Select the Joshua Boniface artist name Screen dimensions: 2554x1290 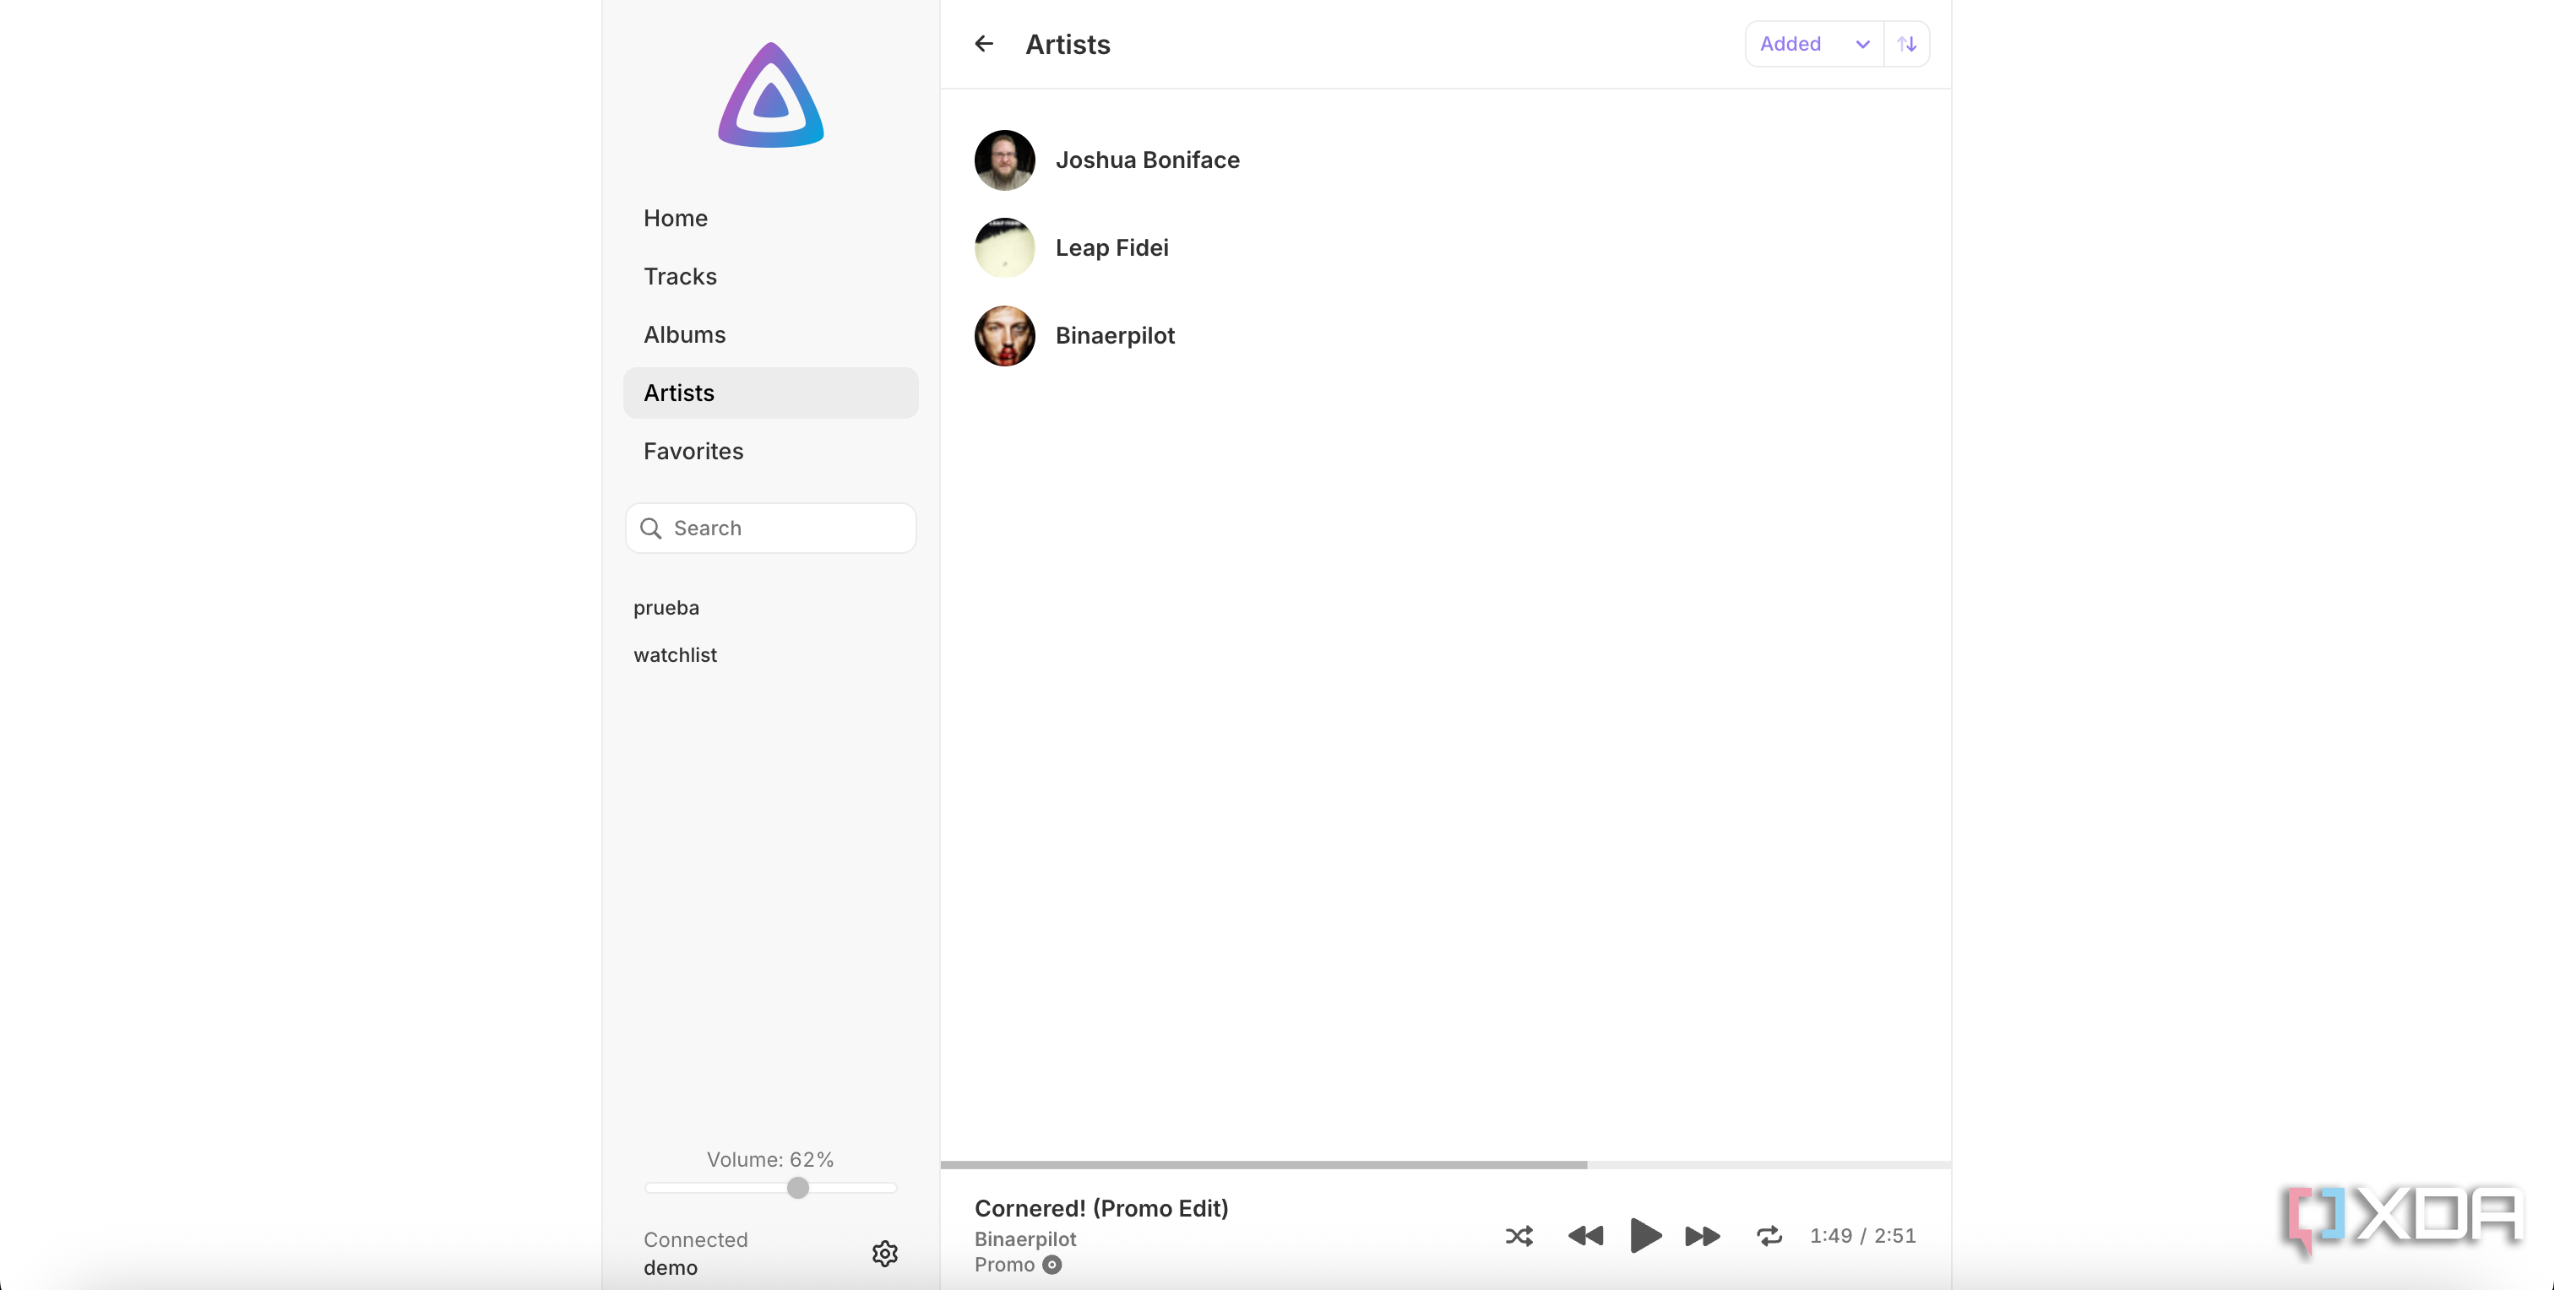(x=1147, y=160)
